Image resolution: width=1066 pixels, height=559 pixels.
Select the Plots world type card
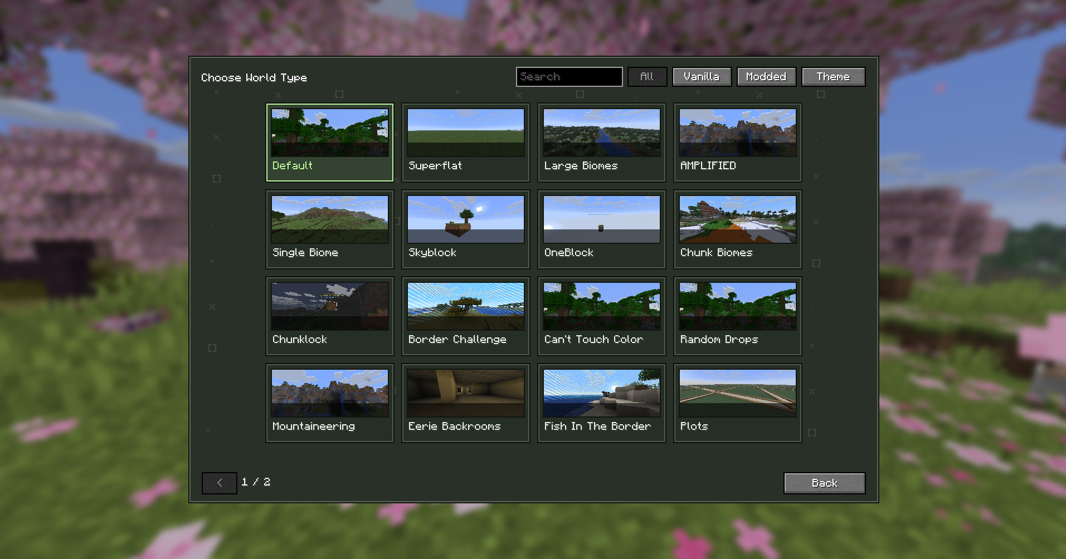[x=738, y=403]
